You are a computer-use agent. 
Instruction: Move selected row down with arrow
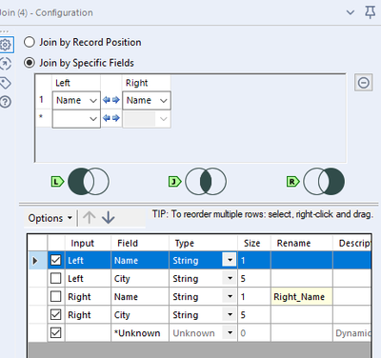pos(109,218)
